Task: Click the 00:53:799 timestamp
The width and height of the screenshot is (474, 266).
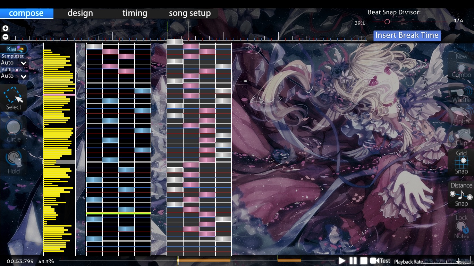Action: click(x=20, y=261)
